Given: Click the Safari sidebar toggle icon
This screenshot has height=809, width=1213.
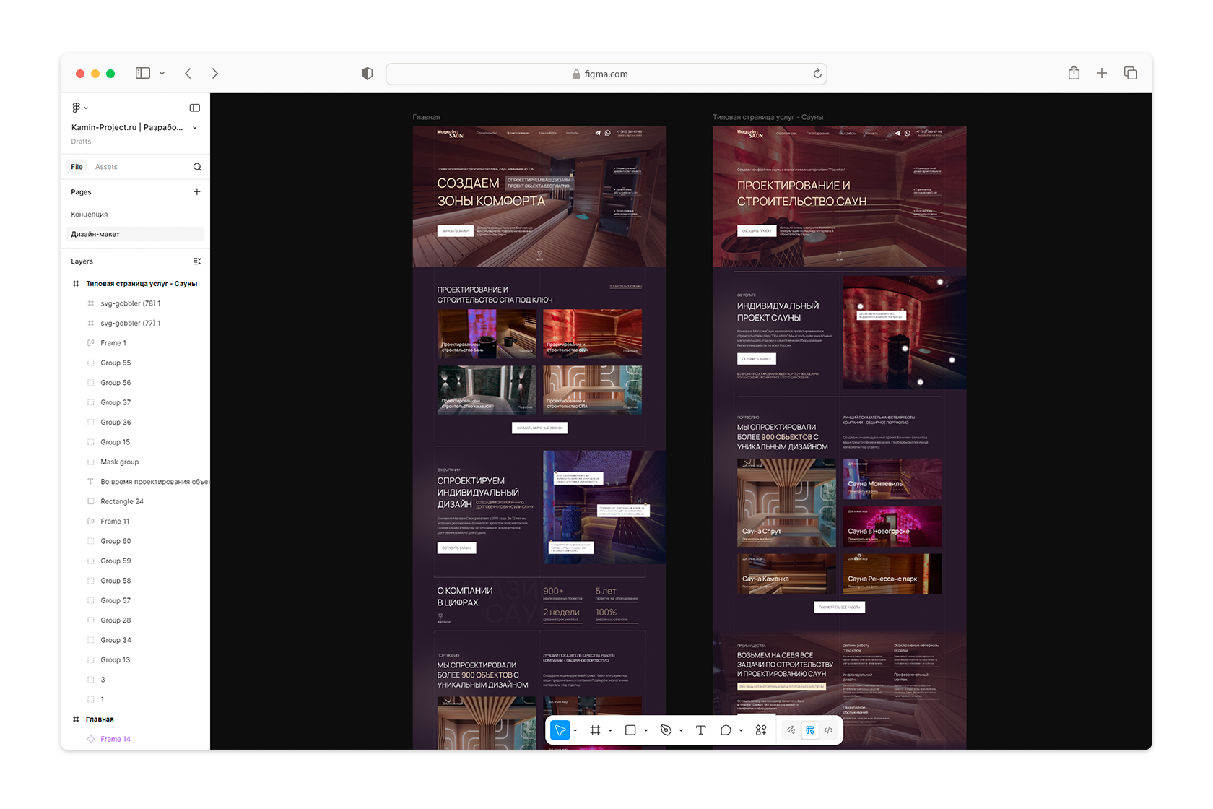Looking at the screenshot, I should point(143,73).
